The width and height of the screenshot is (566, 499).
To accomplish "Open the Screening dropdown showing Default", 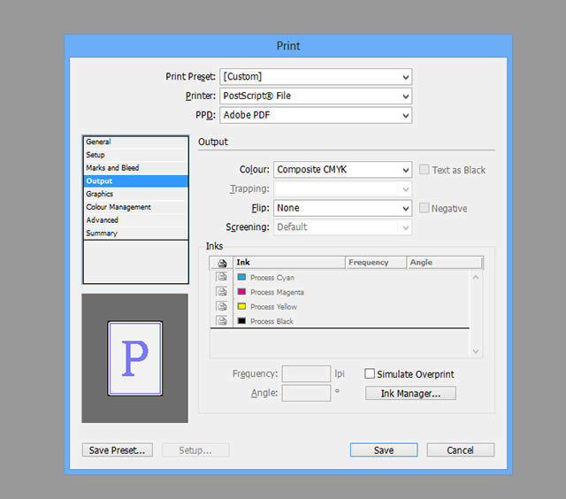I will (342, 227).
